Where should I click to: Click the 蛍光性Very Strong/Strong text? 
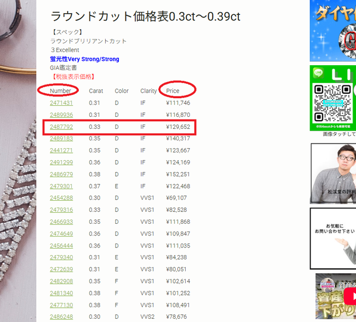(84, 59)
